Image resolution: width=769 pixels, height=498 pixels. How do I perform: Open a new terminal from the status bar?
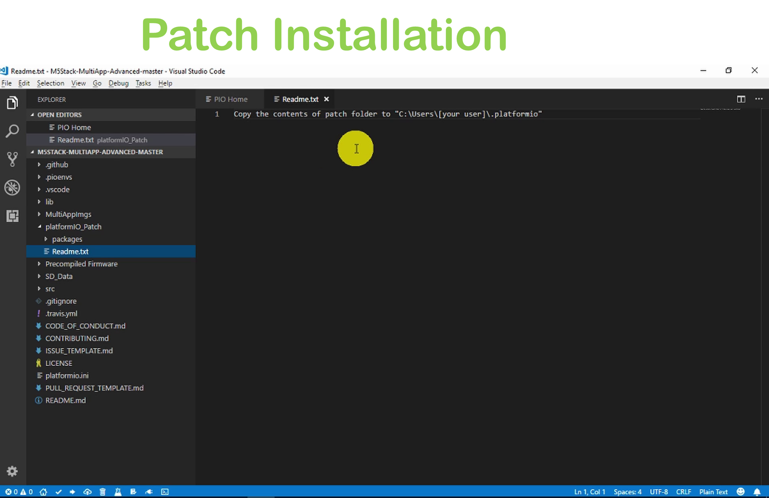point(165,492)
